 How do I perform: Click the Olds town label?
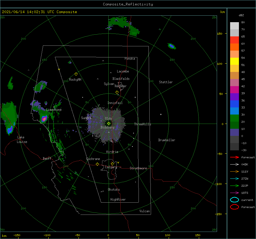[x=108, y=119]
